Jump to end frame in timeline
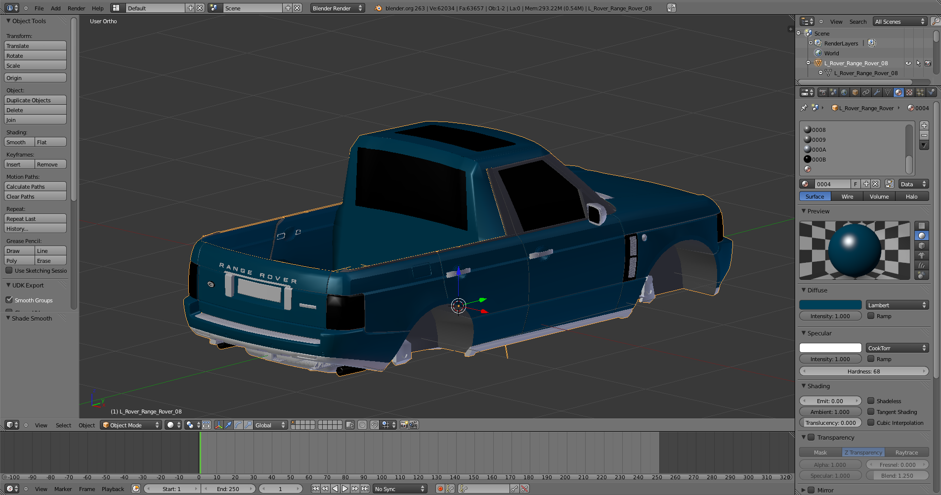 [x=365, y=489]
